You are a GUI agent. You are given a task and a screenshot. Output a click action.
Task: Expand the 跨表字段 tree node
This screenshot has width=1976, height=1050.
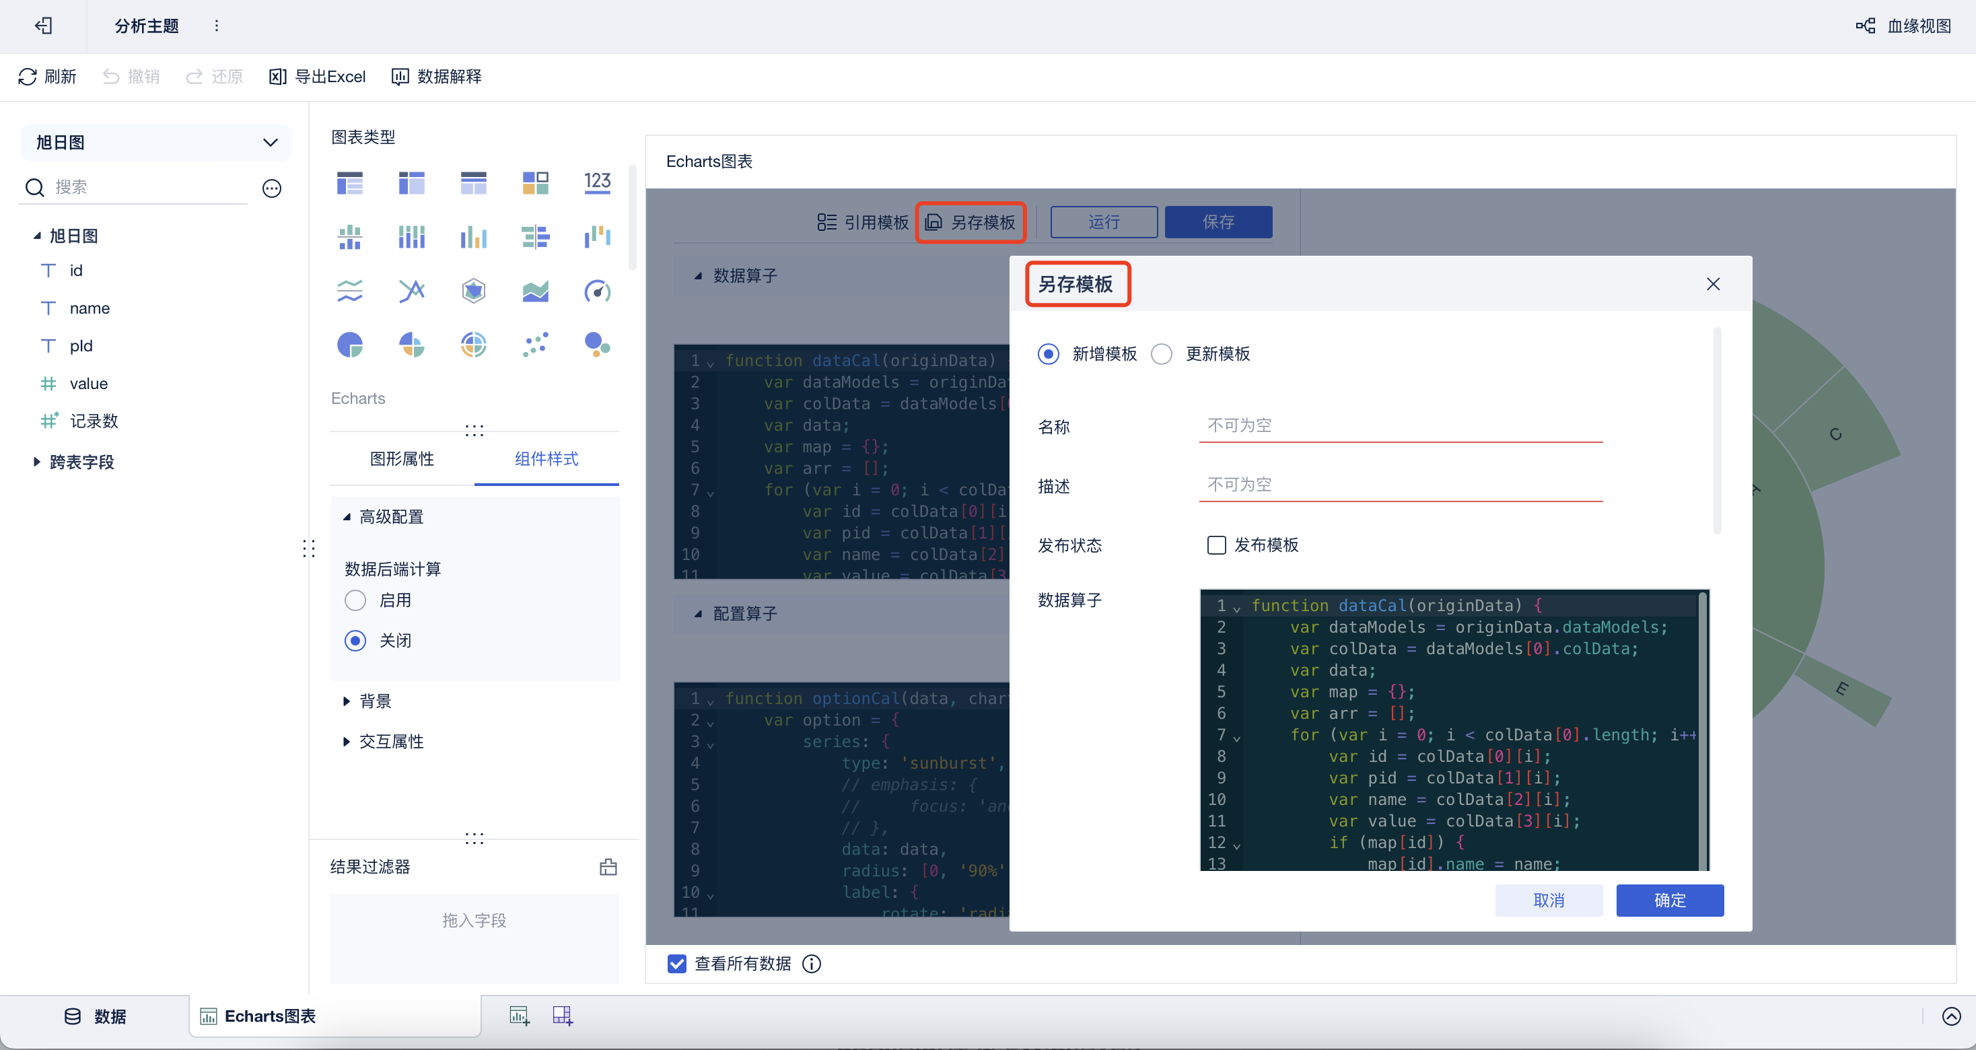click(36, 462)
